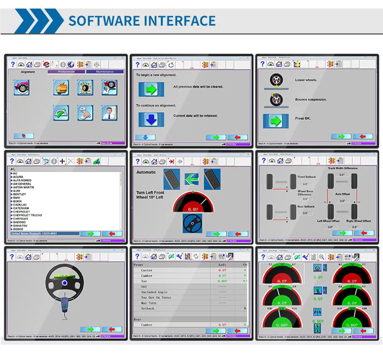Open the pink car alignment icon
The width and height of the screenshot is (383, 361).
(22, 87)
